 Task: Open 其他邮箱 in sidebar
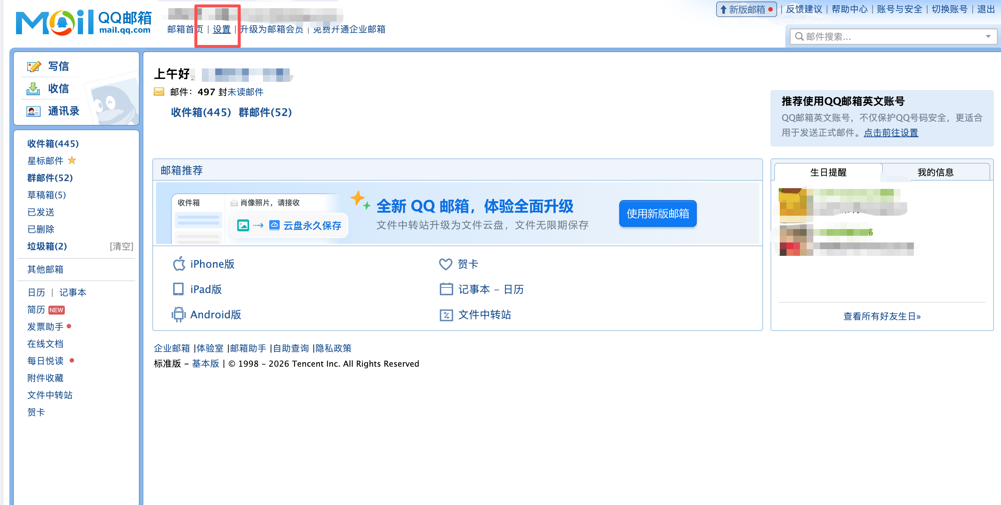click(45, 269)
